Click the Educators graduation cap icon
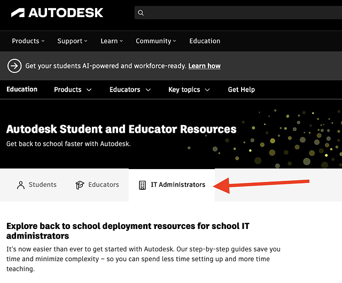The image size is (342, 283). click(x=80, y=185)
